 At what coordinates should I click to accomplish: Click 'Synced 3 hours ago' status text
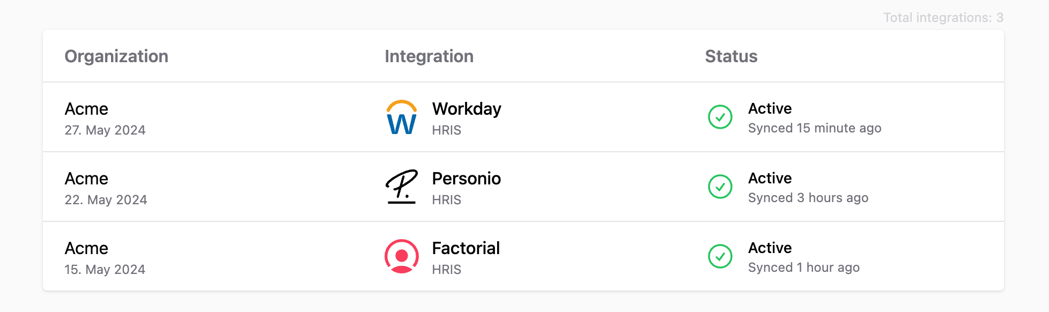tap(808, 198)
